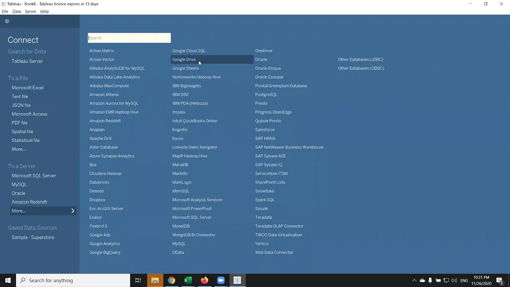
Task: Open Firefox from taskbar
Action: click(x=204, y=280)
